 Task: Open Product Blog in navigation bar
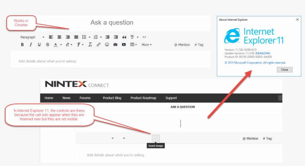[112, 98]
